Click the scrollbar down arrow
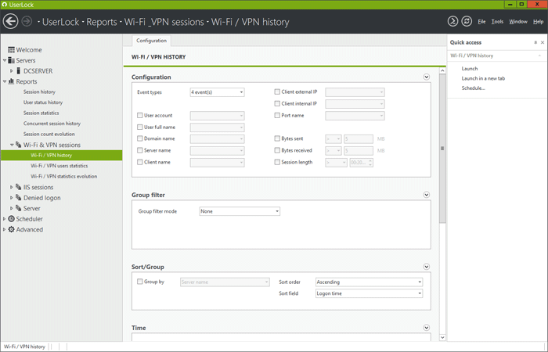Viewport: 548px width, 352px height. (442, 337)
